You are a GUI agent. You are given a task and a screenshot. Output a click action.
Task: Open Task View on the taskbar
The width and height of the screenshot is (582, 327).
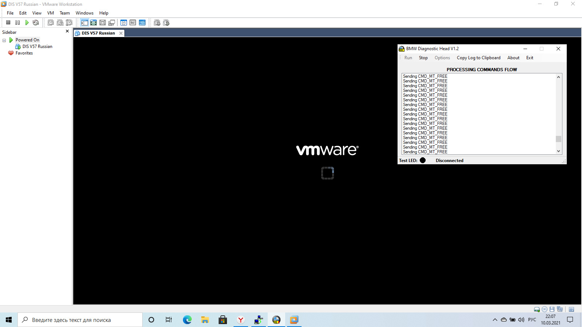[169, 320]
